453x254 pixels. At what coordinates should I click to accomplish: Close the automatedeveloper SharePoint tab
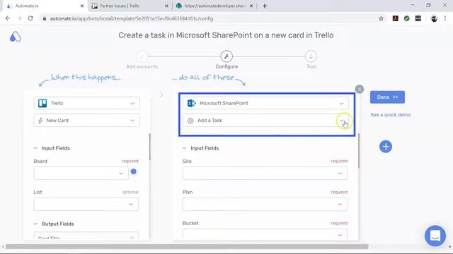[x=251, y=6]
